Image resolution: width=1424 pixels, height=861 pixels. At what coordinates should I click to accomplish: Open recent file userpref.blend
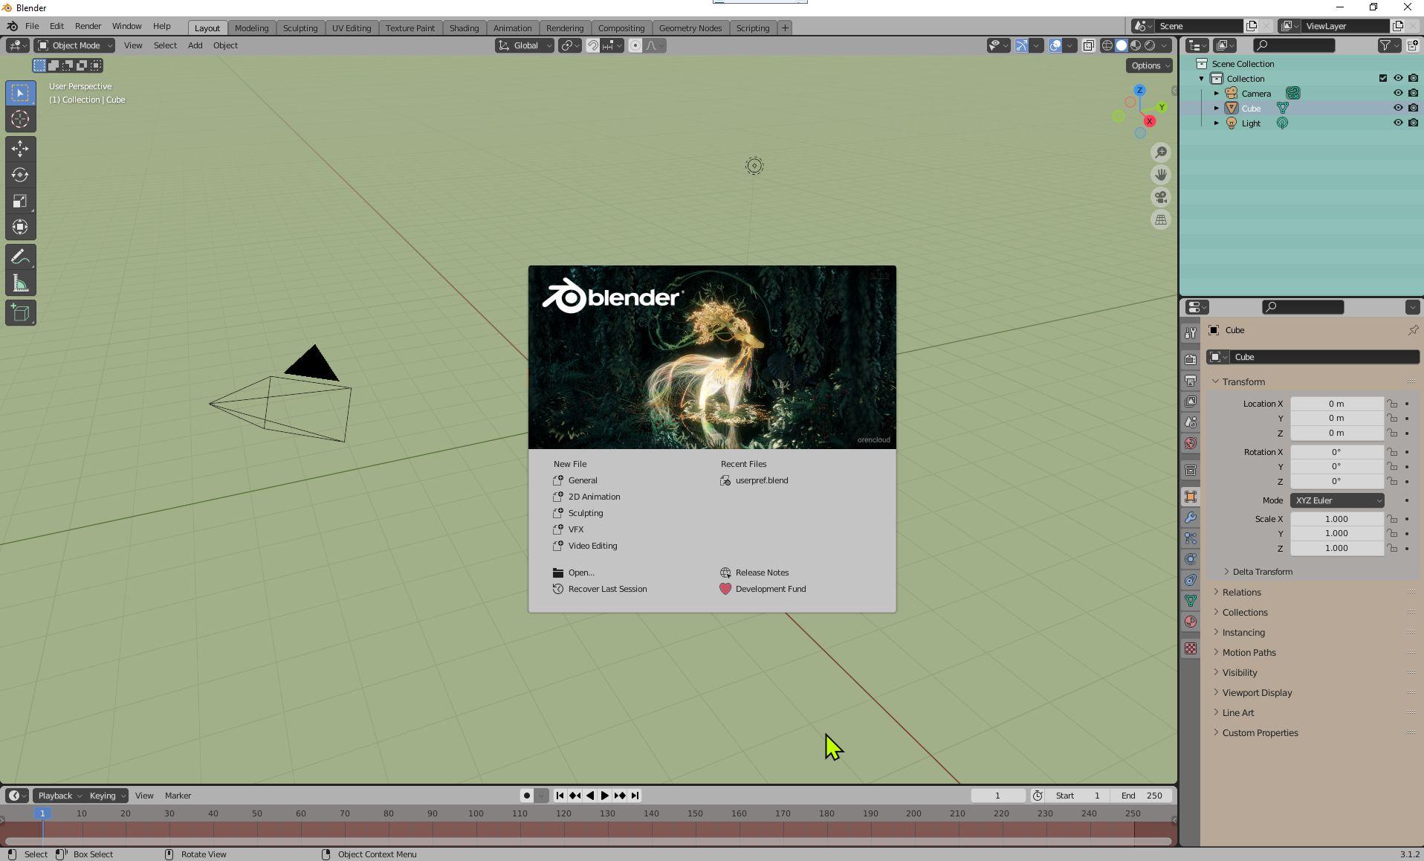point(754,481)
